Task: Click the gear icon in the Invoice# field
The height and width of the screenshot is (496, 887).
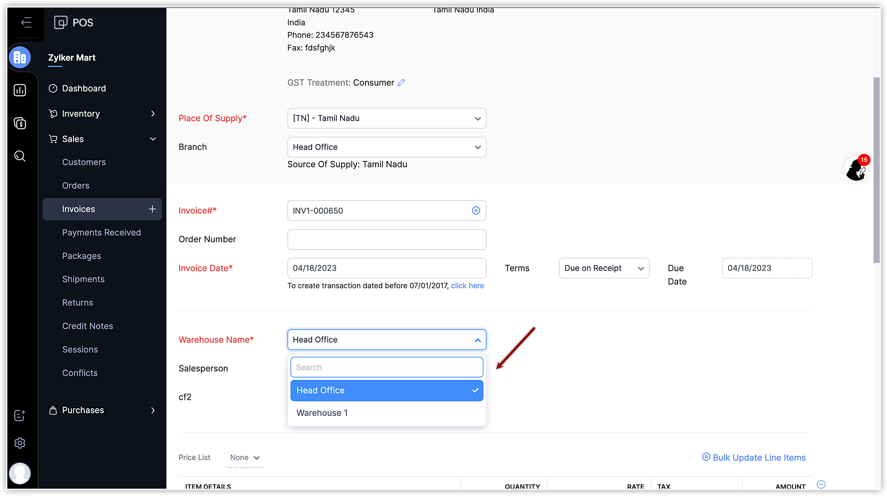Action: tap(476, 211)
